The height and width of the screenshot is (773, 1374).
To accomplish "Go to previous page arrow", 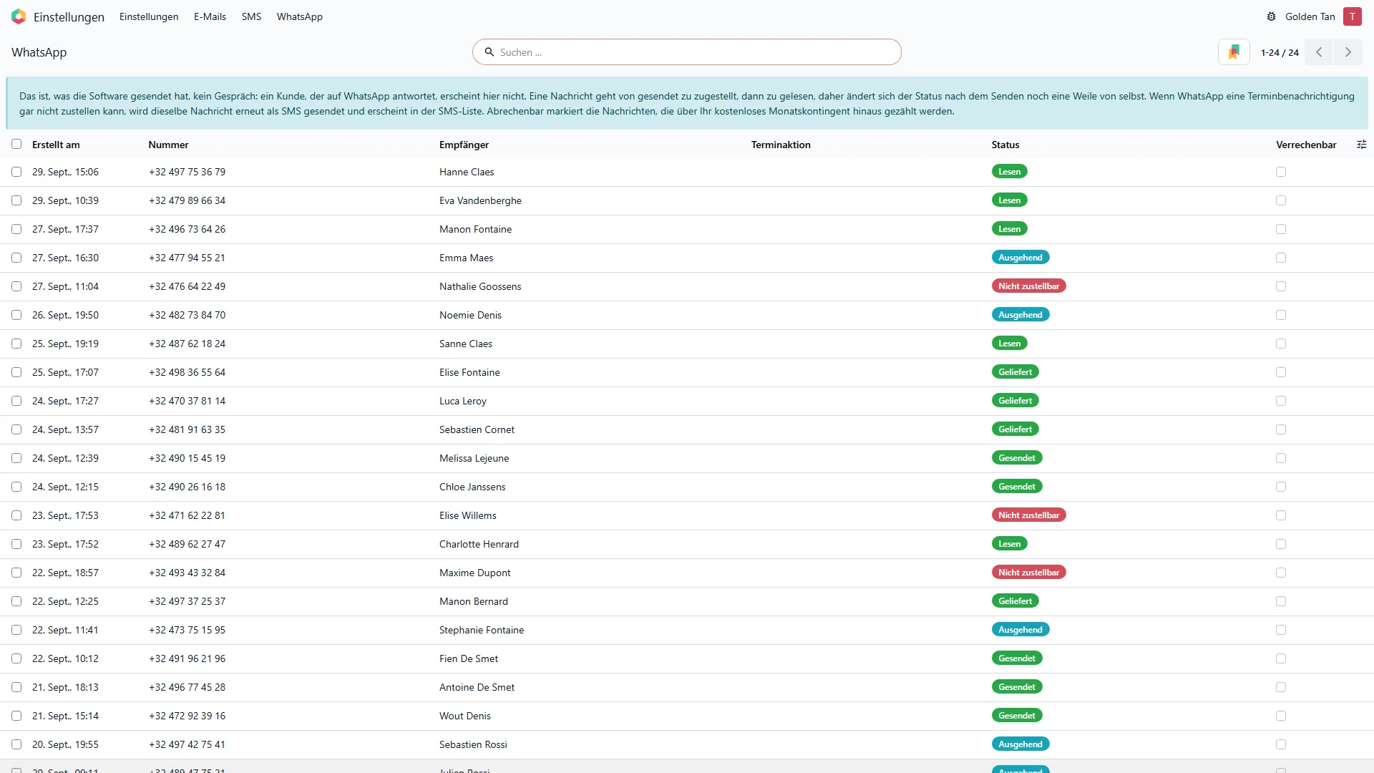I will point(1319,52).
